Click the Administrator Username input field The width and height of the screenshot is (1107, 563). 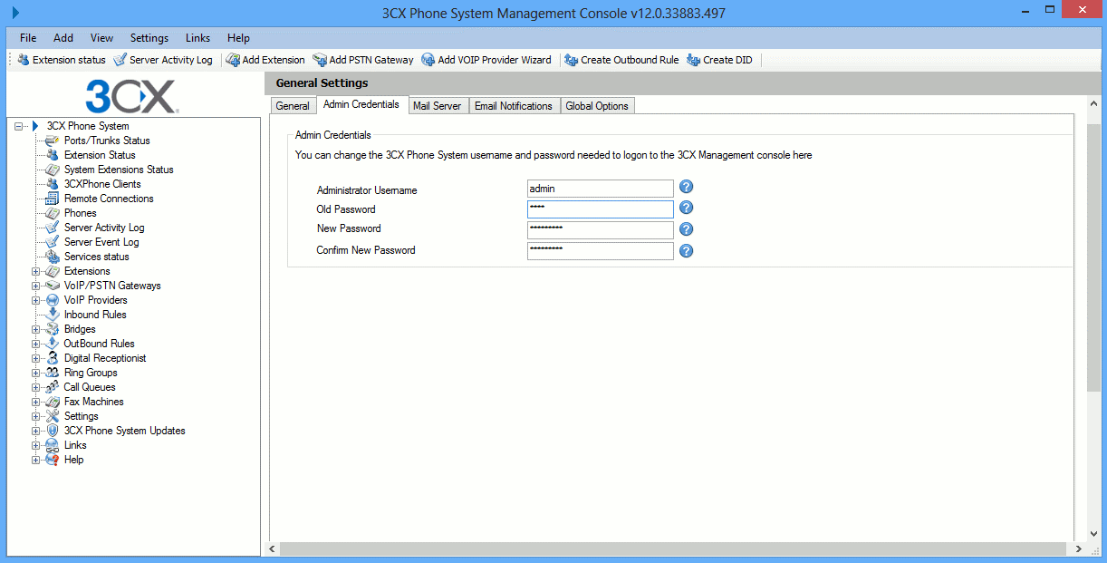click(x=601, y=189)
